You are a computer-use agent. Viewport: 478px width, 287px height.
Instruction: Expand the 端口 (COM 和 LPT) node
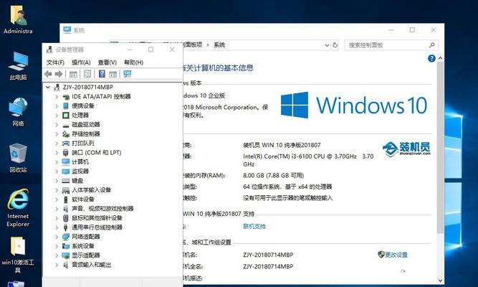[57, 153]
